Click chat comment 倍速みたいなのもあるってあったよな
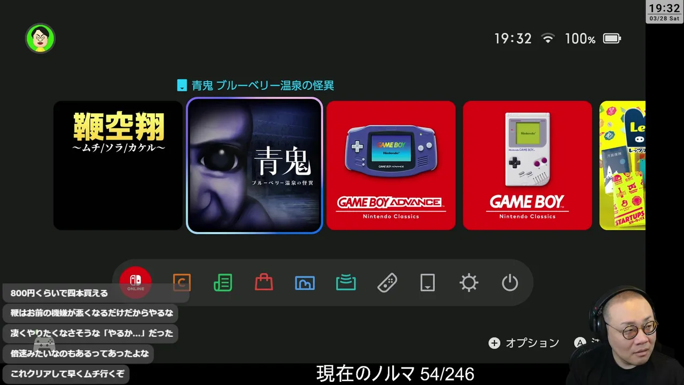684x385 pixels. (x=79, y=353)
